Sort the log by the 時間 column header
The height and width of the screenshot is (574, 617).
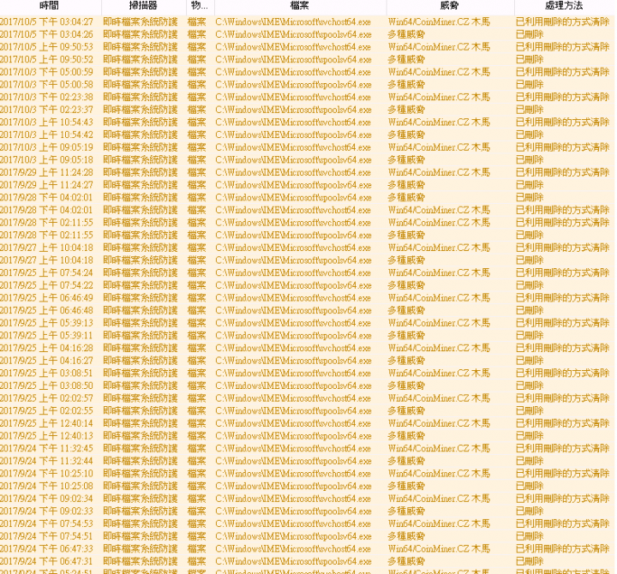tap(51, 6)
